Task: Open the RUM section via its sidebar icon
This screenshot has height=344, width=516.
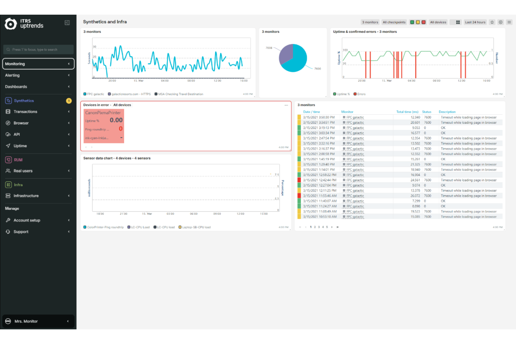Action: pos(8,160)
